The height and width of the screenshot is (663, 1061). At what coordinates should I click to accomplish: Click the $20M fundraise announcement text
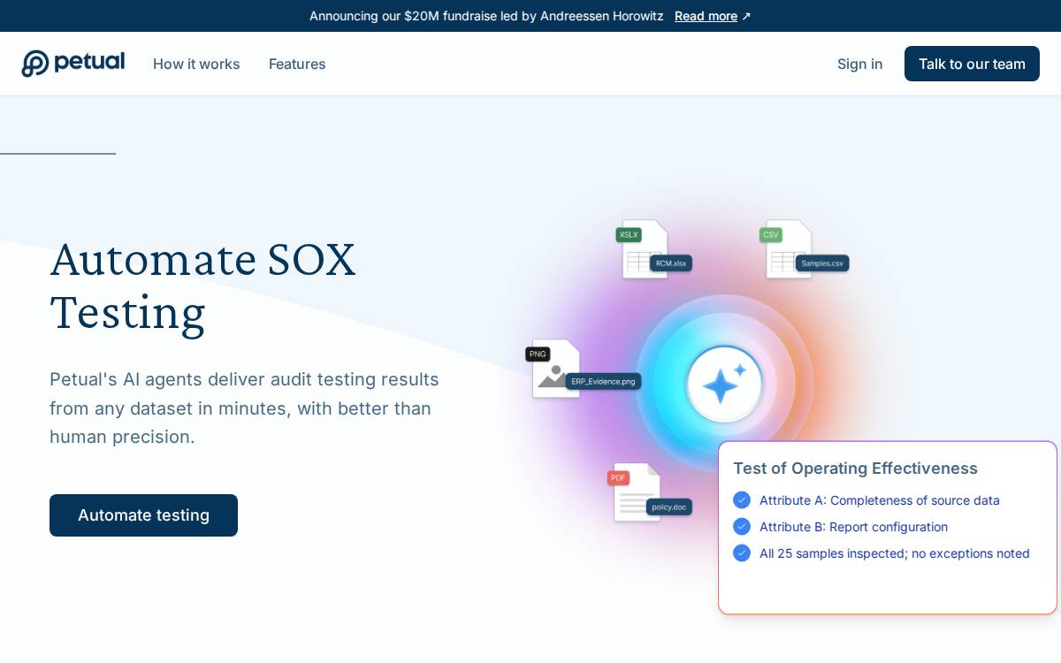click(x=486, y=16)
